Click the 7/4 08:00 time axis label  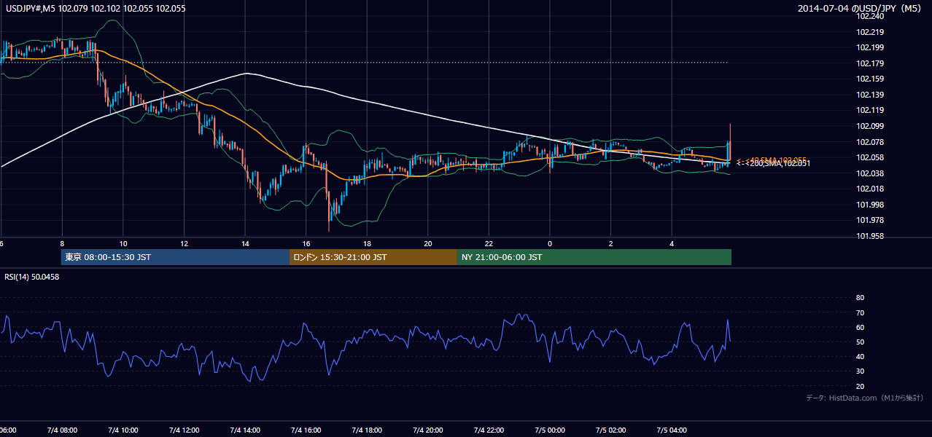(x=62, y=430)
